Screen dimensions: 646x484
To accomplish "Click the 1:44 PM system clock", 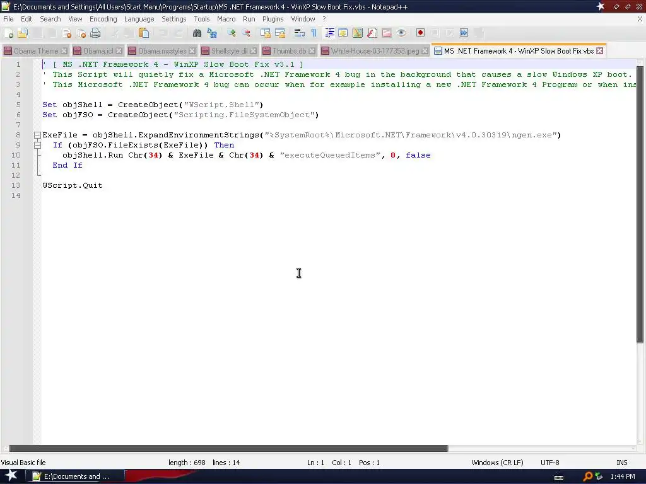I will click(x=623, y=476).
